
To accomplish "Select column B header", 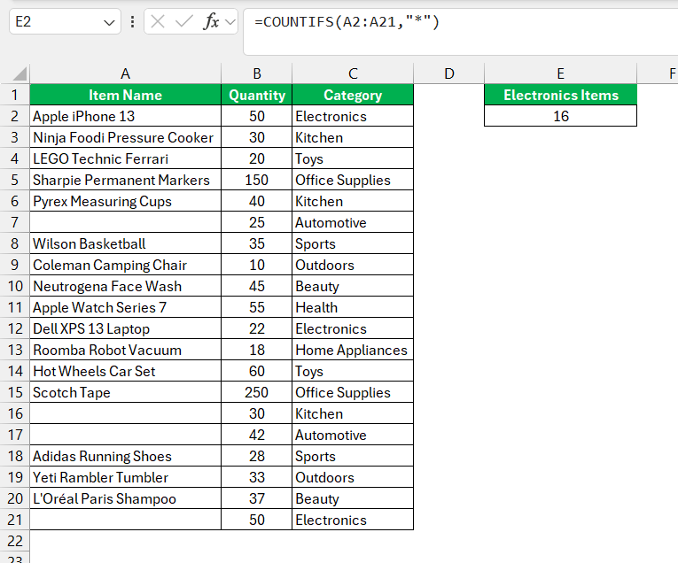I will 257,73.
